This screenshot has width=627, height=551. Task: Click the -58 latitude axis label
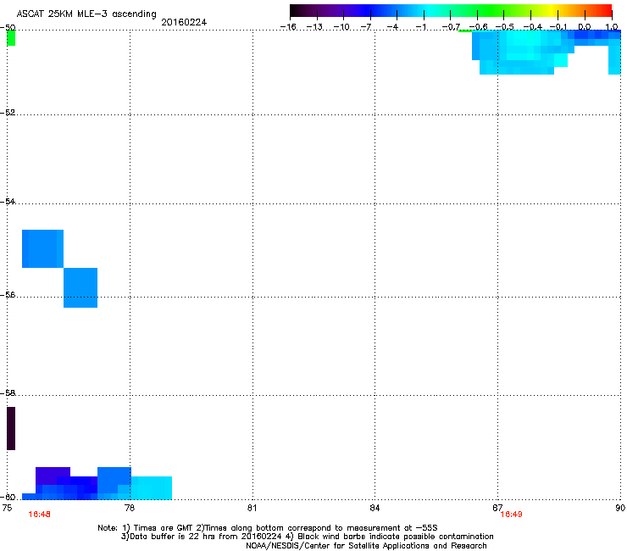click(x=8, y=393)
